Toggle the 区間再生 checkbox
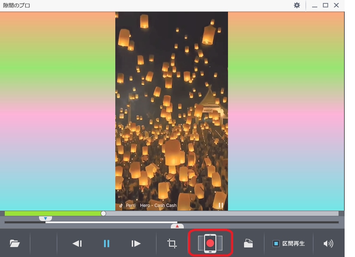 [x=276, y=244]
